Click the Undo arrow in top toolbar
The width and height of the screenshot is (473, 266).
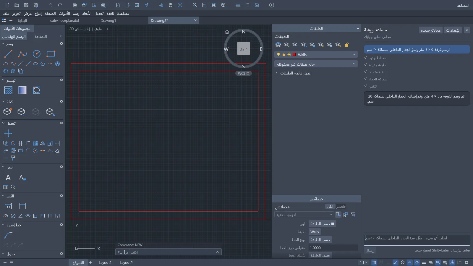[x=51, y=5]
